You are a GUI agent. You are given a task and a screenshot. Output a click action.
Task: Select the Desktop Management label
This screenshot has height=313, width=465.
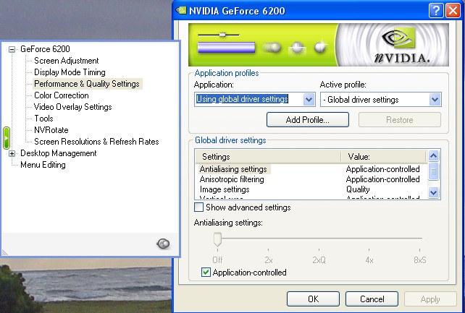click(59, 153)
